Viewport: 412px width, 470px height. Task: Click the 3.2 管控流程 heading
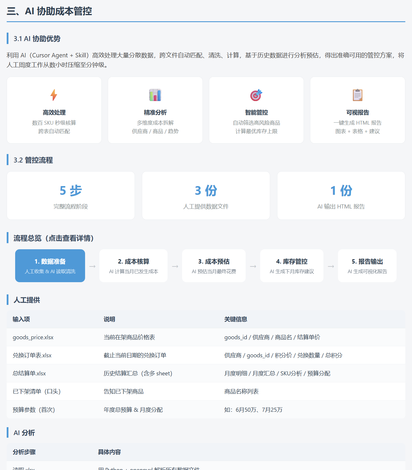point(33,160)
